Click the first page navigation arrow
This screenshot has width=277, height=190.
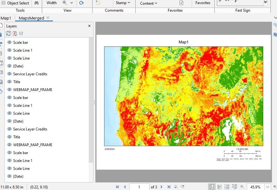[117, 187]
